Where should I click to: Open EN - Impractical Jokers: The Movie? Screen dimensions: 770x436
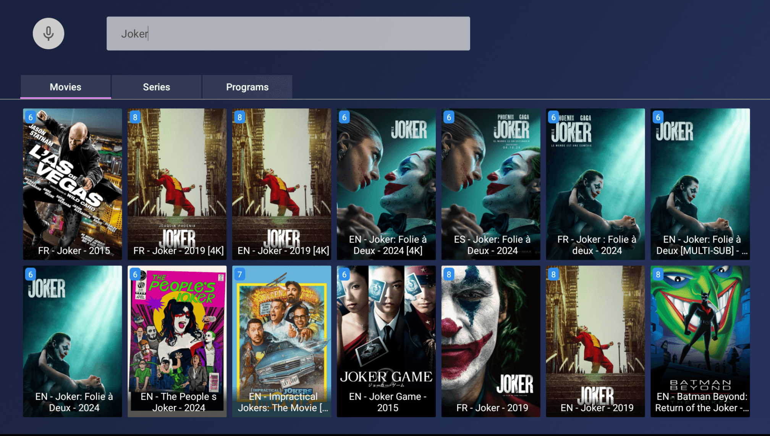point(282,341)
